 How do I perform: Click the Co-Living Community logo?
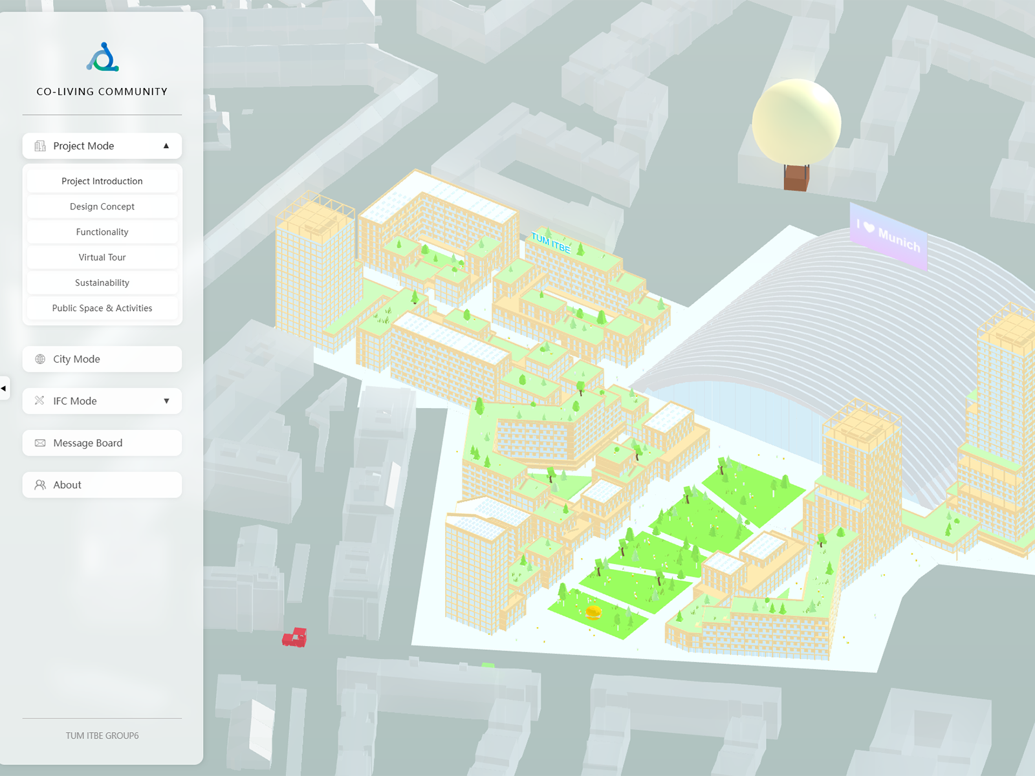(102, 58)
